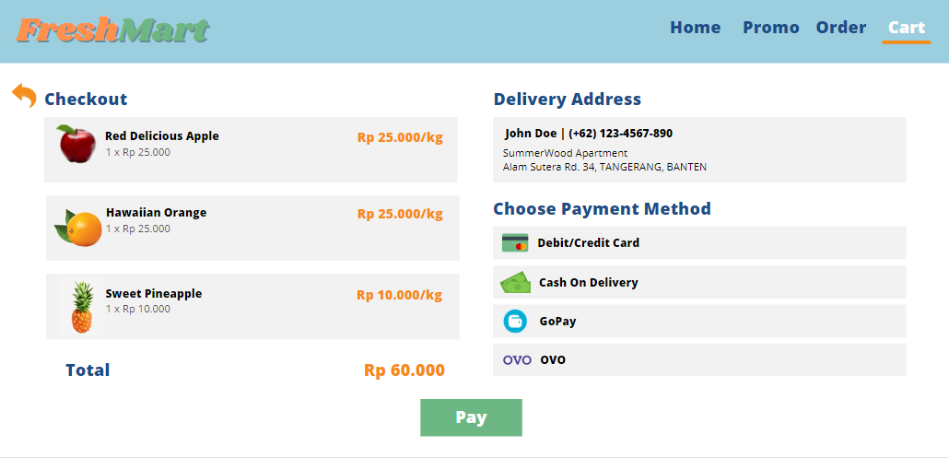Select Cash On Delivery payment option
This screenshot has width=949, height=458.
[x=588, y=283]
